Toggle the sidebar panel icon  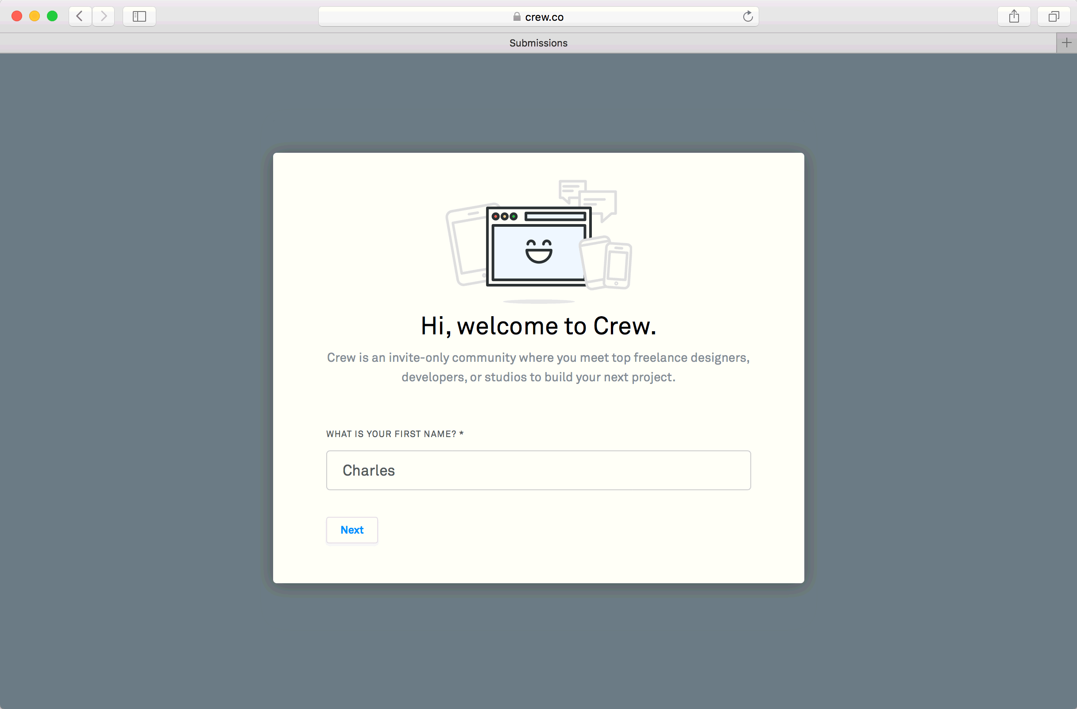[x=139, y=16]
